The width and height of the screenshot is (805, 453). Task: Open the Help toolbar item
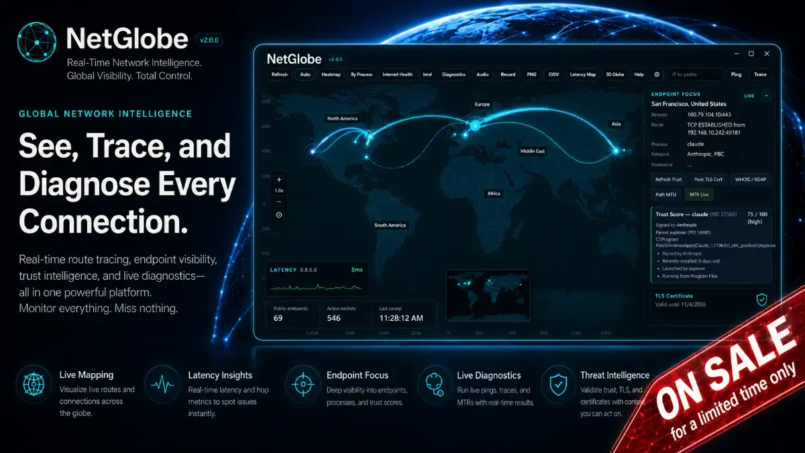[x=639, y=74]
